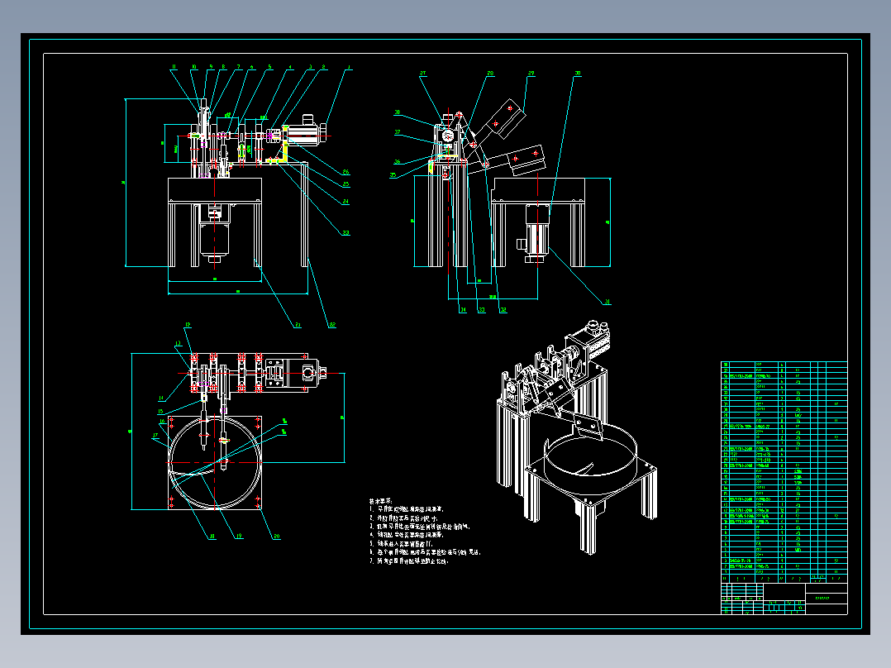This screenshot has height=668, width=891.
Task: Click part balloon number 2
Action: [324, 67]
